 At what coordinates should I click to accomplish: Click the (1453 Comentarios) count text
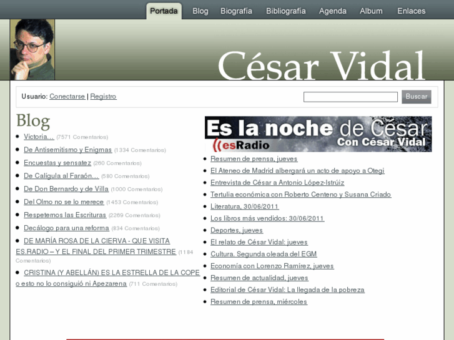coord(132,202)
